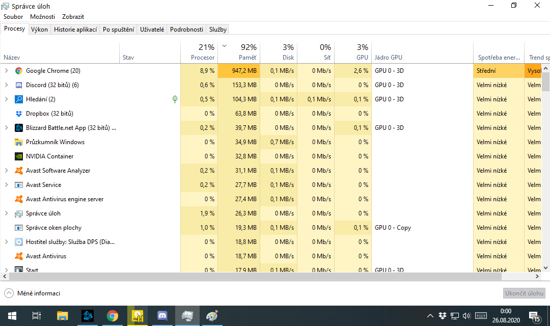Click the Avast Antivirus process icon
The height and width of the screenshot is (326, 550).
(19, 256)
